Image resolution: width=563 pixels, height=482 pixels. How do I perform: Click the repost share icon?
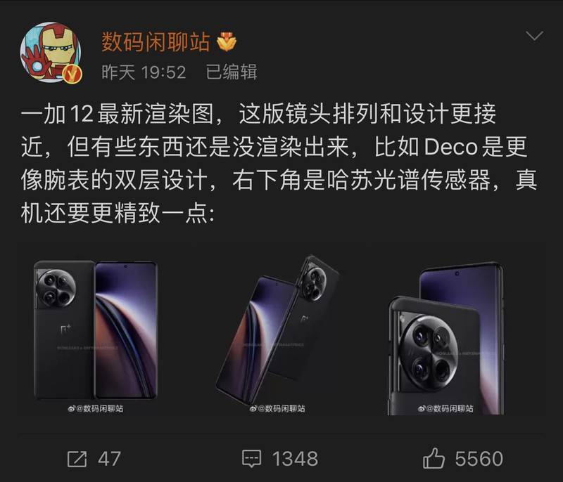77,459
